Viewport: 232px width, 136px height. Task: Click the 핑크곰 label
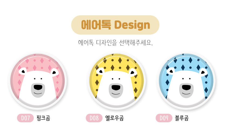(x=43, y=118)
